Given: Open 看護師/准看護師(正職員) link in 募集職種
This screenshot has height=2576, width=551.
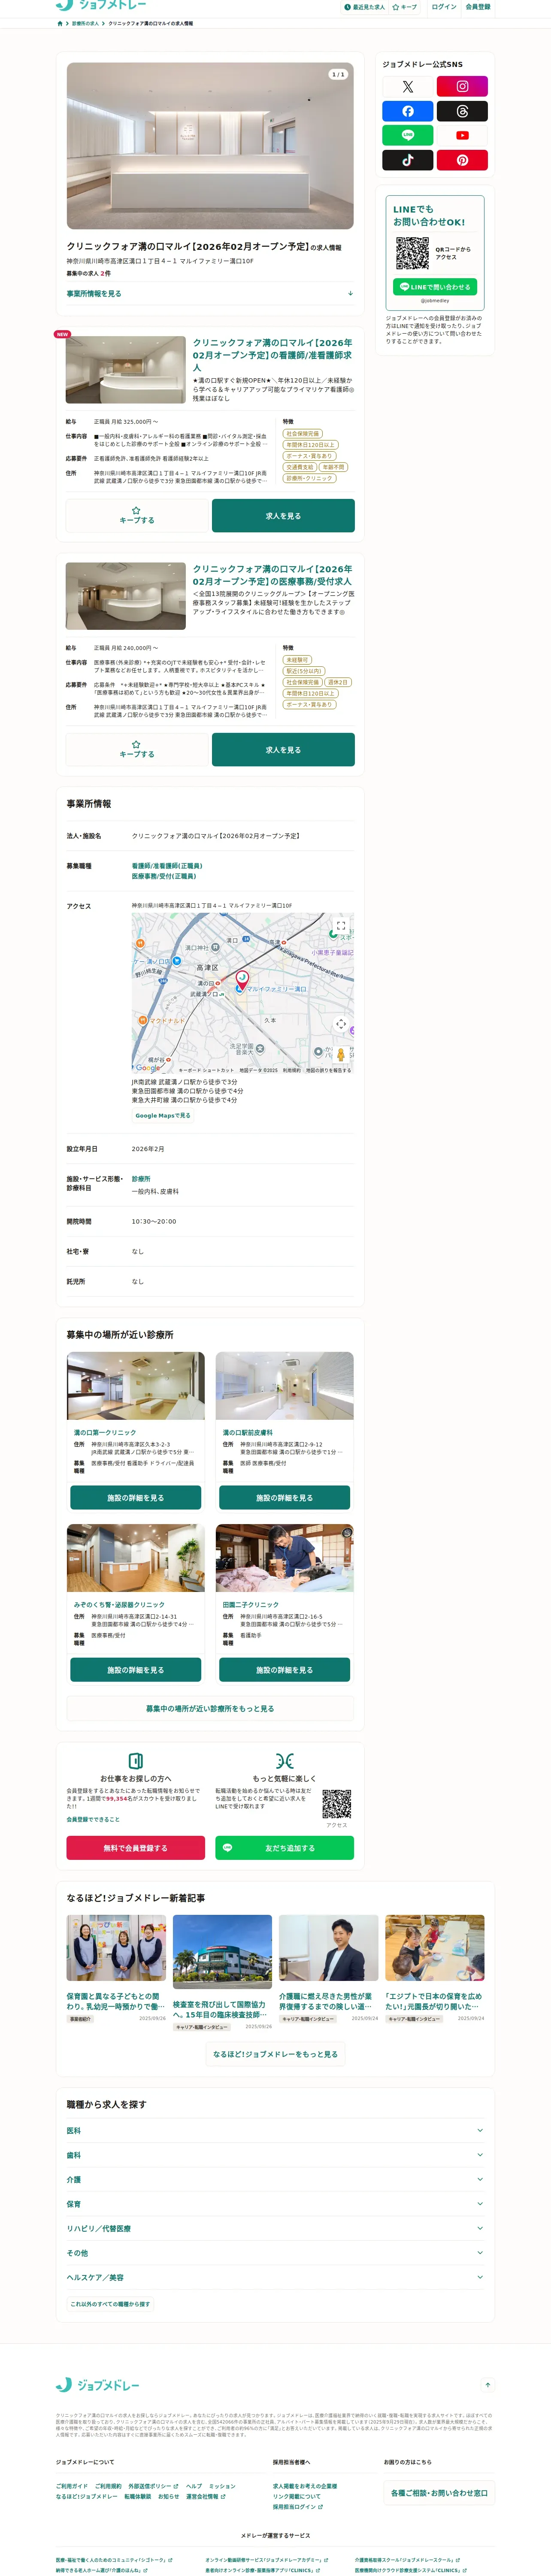Looking at the screenshot, I should tap(167, 866).
